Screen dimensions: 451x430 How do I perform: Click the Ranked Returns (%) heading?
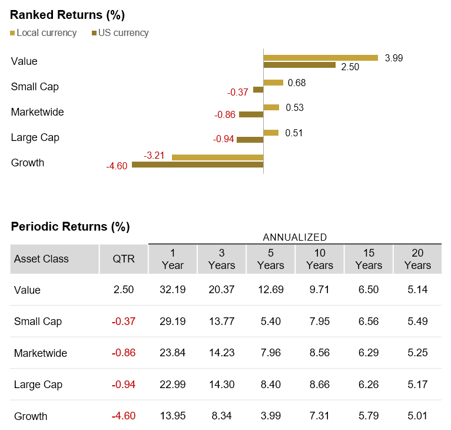coord(68,15)
